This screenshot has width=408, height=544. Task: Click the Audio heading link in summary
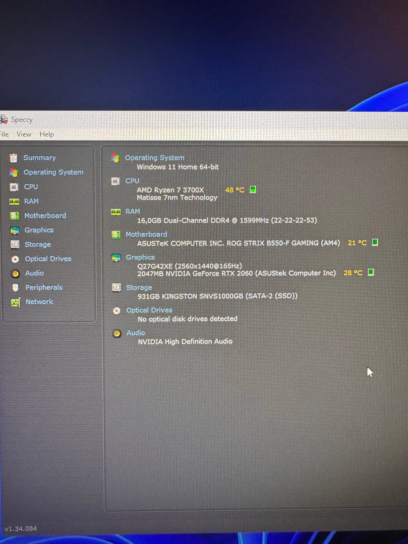click(136, 333)
